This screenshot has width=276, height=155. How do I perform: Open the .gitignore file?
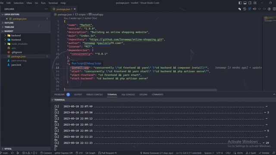point(16,52)
